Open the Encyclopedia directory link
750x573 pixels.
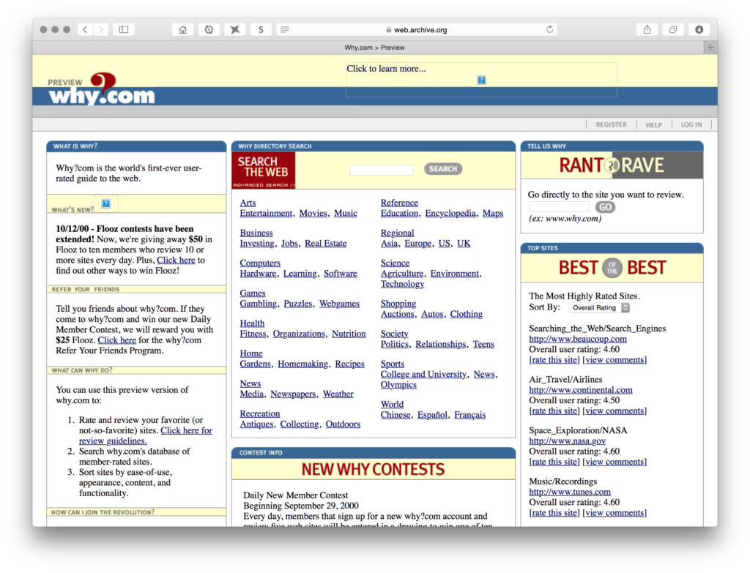450,214
